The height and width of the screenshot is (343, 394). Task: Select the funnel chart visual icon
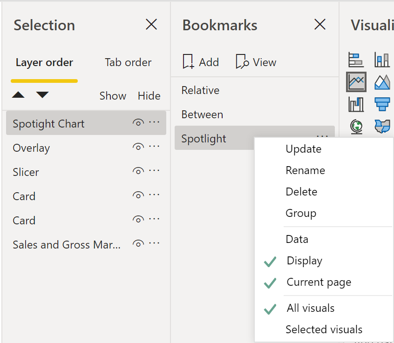click(x=382, y=104)
